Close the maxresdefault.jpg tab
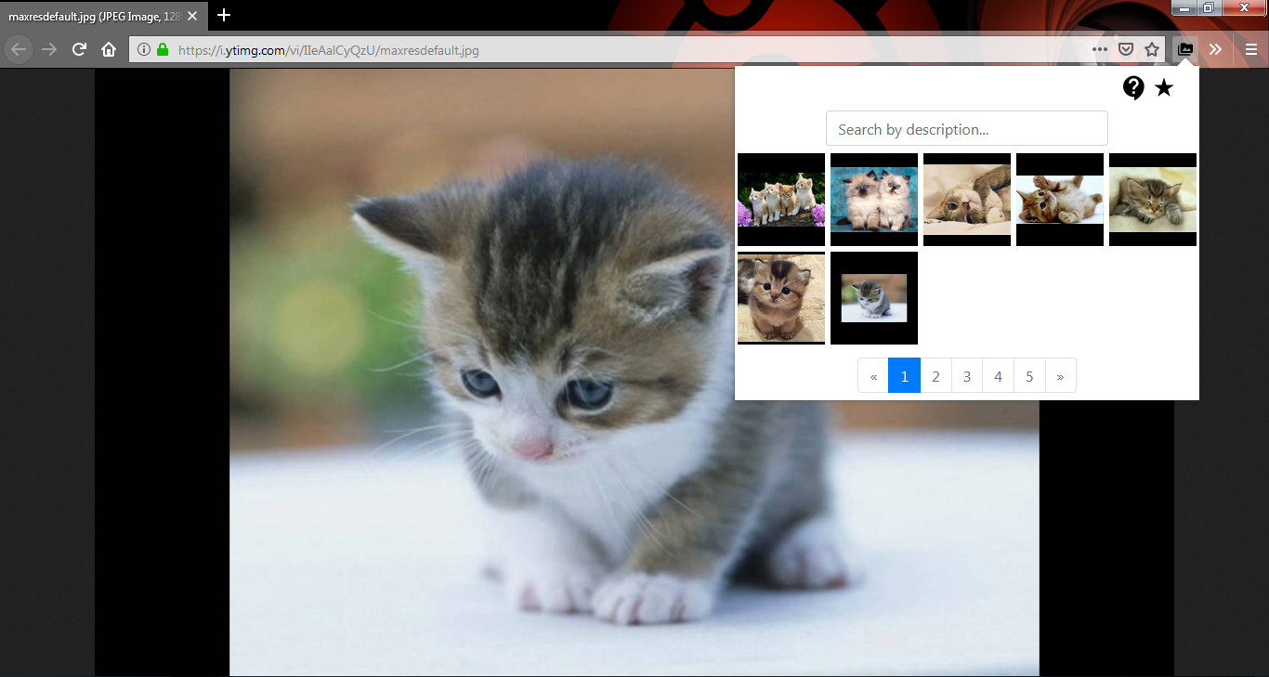Screen dimensions: 1269x677 tap(191, 16)
